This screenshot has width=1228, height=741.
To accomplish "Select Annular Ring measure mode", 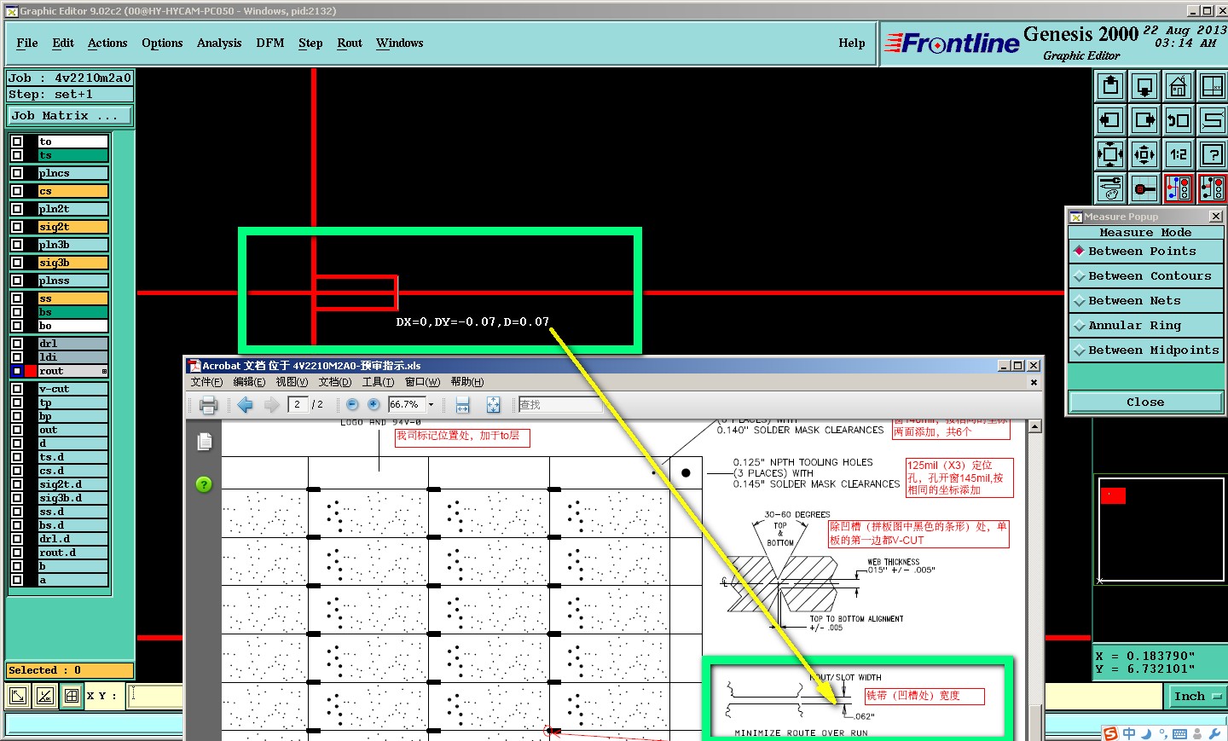I will coord(1145,326).
